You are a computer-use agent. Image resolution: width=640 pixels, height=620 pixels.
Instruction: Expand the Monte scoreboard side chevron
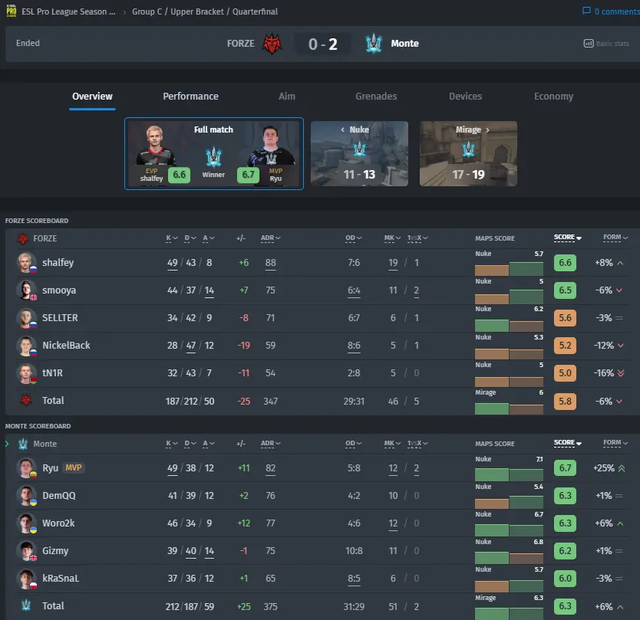tap(7, 444)
